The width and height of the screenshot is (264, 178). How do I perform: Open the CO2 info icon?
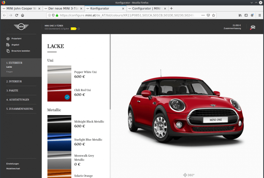tap(79, 29)
